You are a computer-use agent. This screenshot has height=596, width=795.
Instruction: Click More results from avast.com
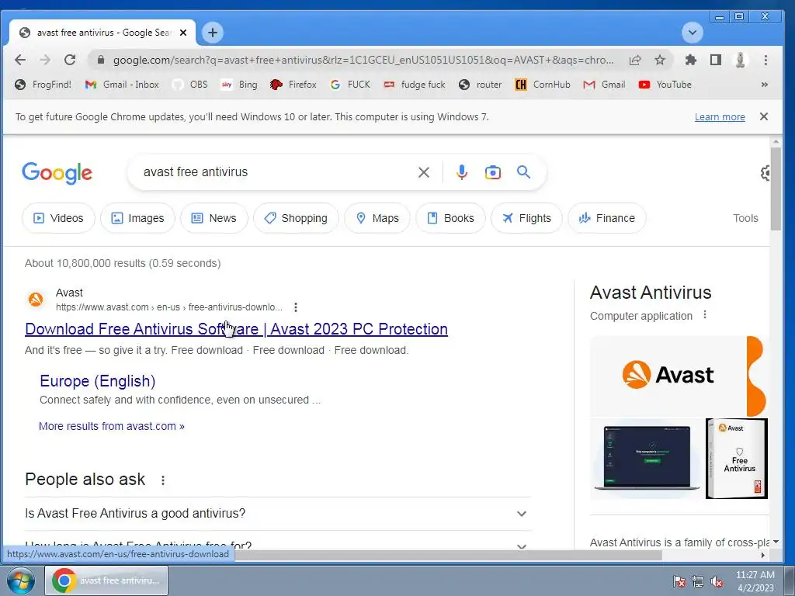tap(112, 426)
